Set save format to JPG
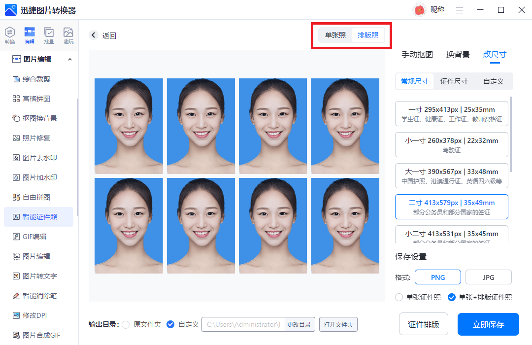 489,277
